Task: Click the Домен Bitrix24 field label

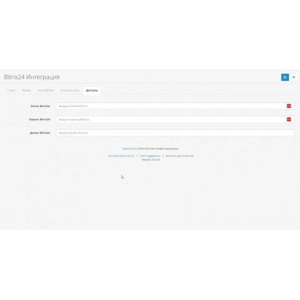Action: [x=40, y=133]
